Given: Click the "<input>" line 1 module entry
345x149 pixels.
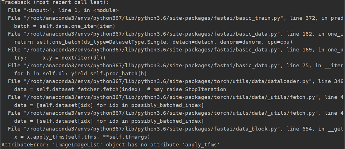Looking at the screenshot, I should click(x=63, y=10).
